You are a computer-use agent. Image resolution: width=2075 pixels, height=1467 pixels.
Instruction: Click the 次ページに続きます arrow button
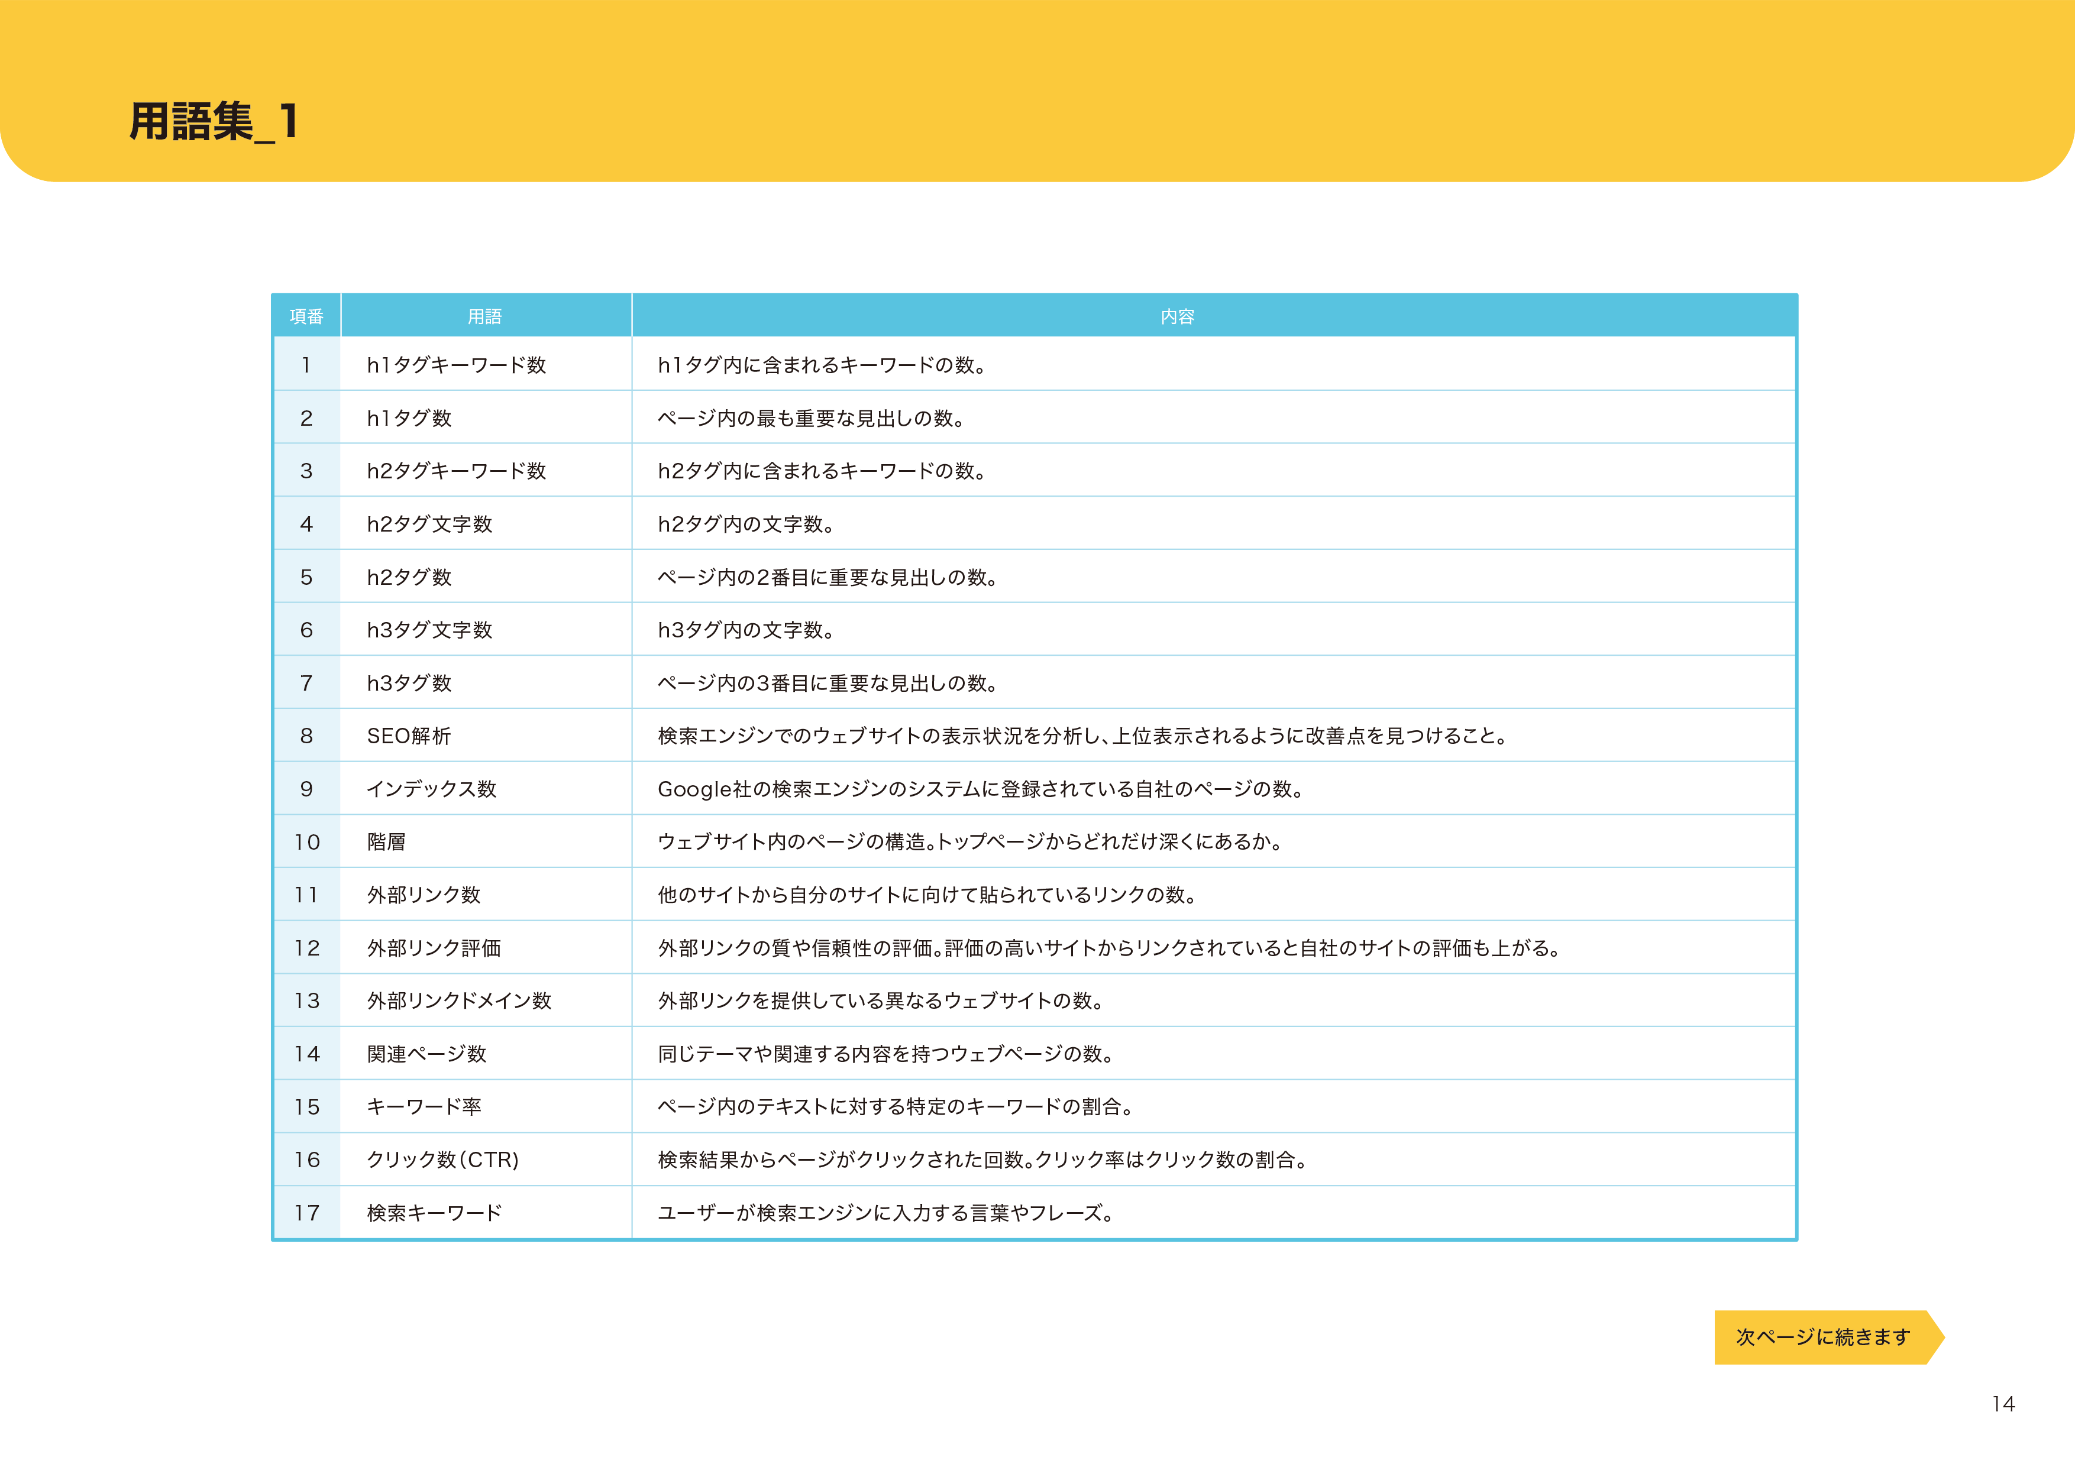pos(1828,1337)
